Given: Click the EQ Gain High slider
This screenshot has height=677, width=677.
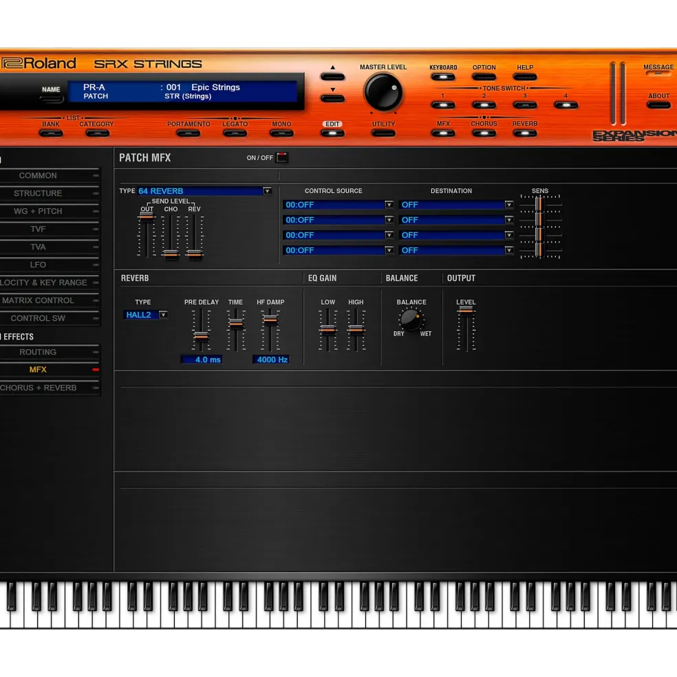Looking at the screenshot, I should click(356, 331).
